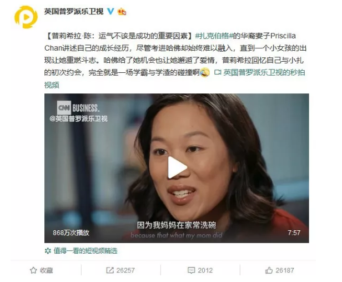This screenshot has height=282, width=342.
Task: Click the flower icon before 值得一看的短视频精选
Action: 48,251
